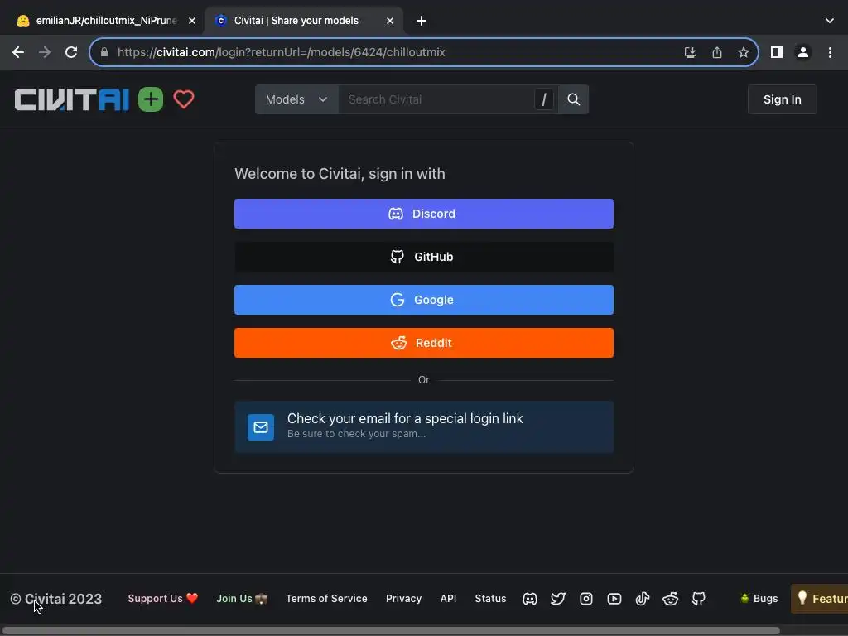Open the Privacy link

[x=403, y=599]
